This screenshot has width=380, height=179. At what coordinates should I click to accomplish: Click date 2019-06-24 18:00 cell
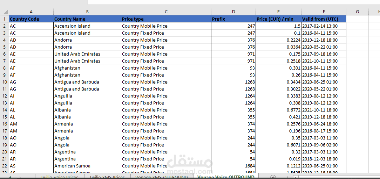(324, 124)
